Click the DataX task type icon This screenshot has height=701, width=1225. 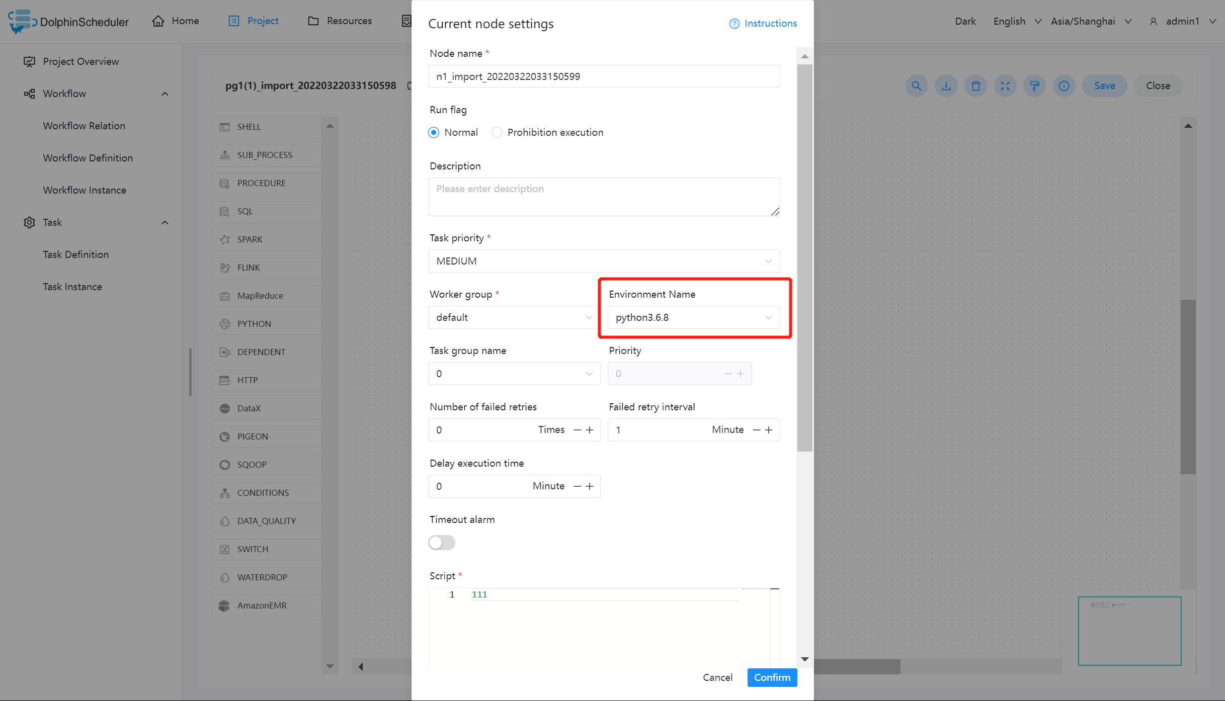pyautogui.click(x=225, y=408)
